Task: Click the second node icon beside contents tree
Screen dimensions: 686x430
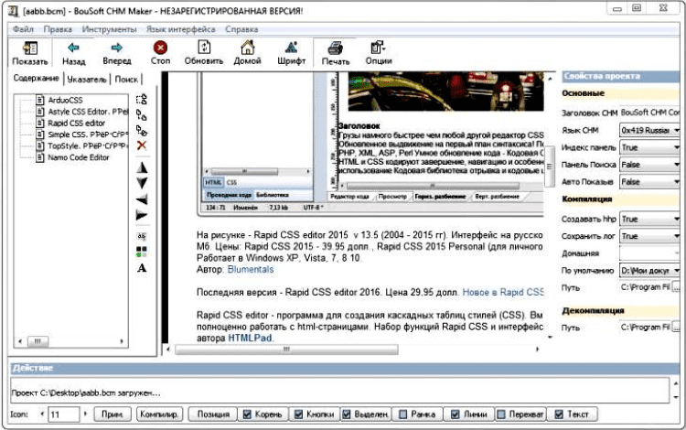Action: pyautogui.click(x=141, y=115)
